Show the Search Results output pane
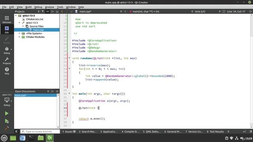Image resolution: width=253 pixels, height=142 pixels. point(88,131)
